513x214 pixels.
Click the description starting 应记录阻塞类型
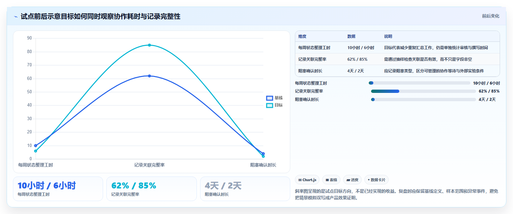point(434,71)
